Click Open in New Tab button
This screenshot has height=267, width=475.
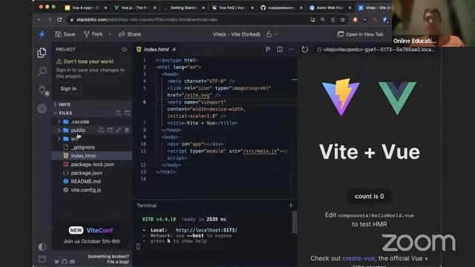360,34
